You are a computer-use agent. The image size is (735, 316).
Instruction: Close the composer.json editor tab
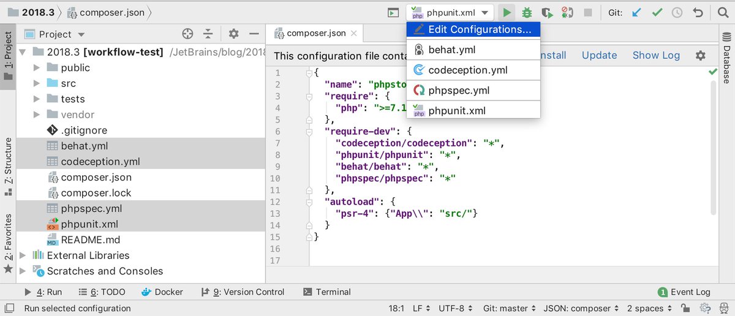pyautogui.click(x=353, y=34)
